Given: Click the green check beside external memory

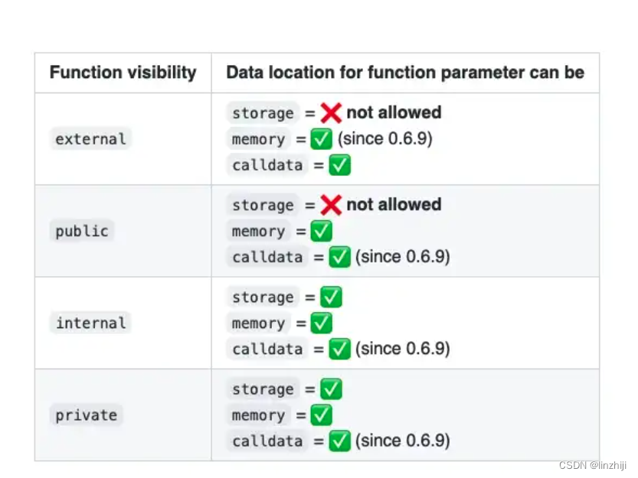Looking at the screenshot, I should (322, 139).
